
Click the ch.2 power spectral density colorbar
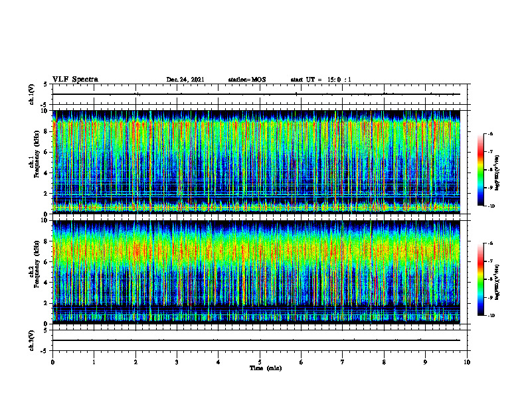pyautogui.click(x=480, y=279)
